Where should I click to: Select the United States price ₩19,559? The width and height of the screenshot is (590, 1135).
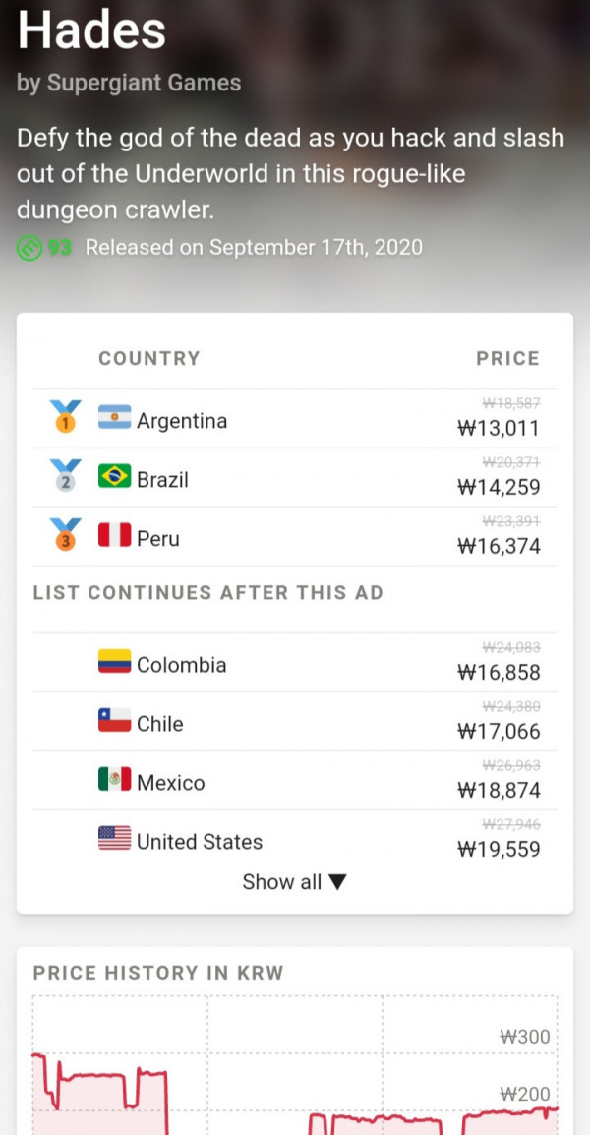[x=499, y=849]
